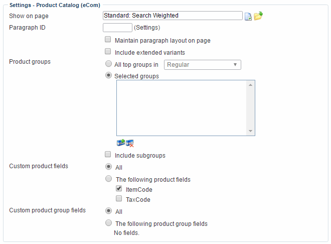331x244 pixels.
Task: Choose the Selected groups radio option
Action: tap(108, 76)
